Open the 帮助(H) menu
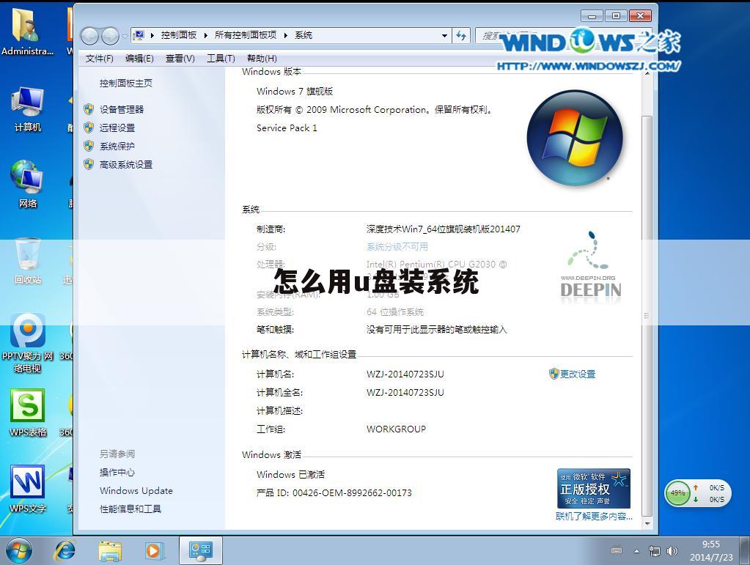This screenshot has height=565, width=750. tap(262, 59)
